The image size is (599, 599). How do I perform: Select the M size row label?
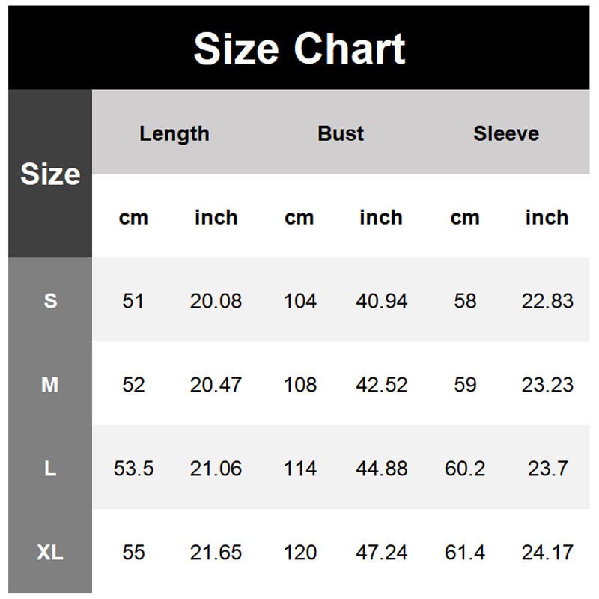click(50, 385)
